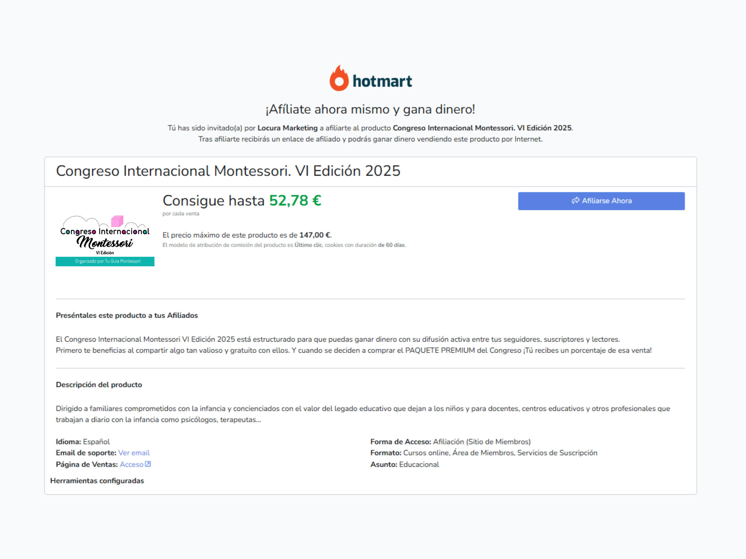Click the Preséntales este producto a tus Afiliados heading

[127, 315]
